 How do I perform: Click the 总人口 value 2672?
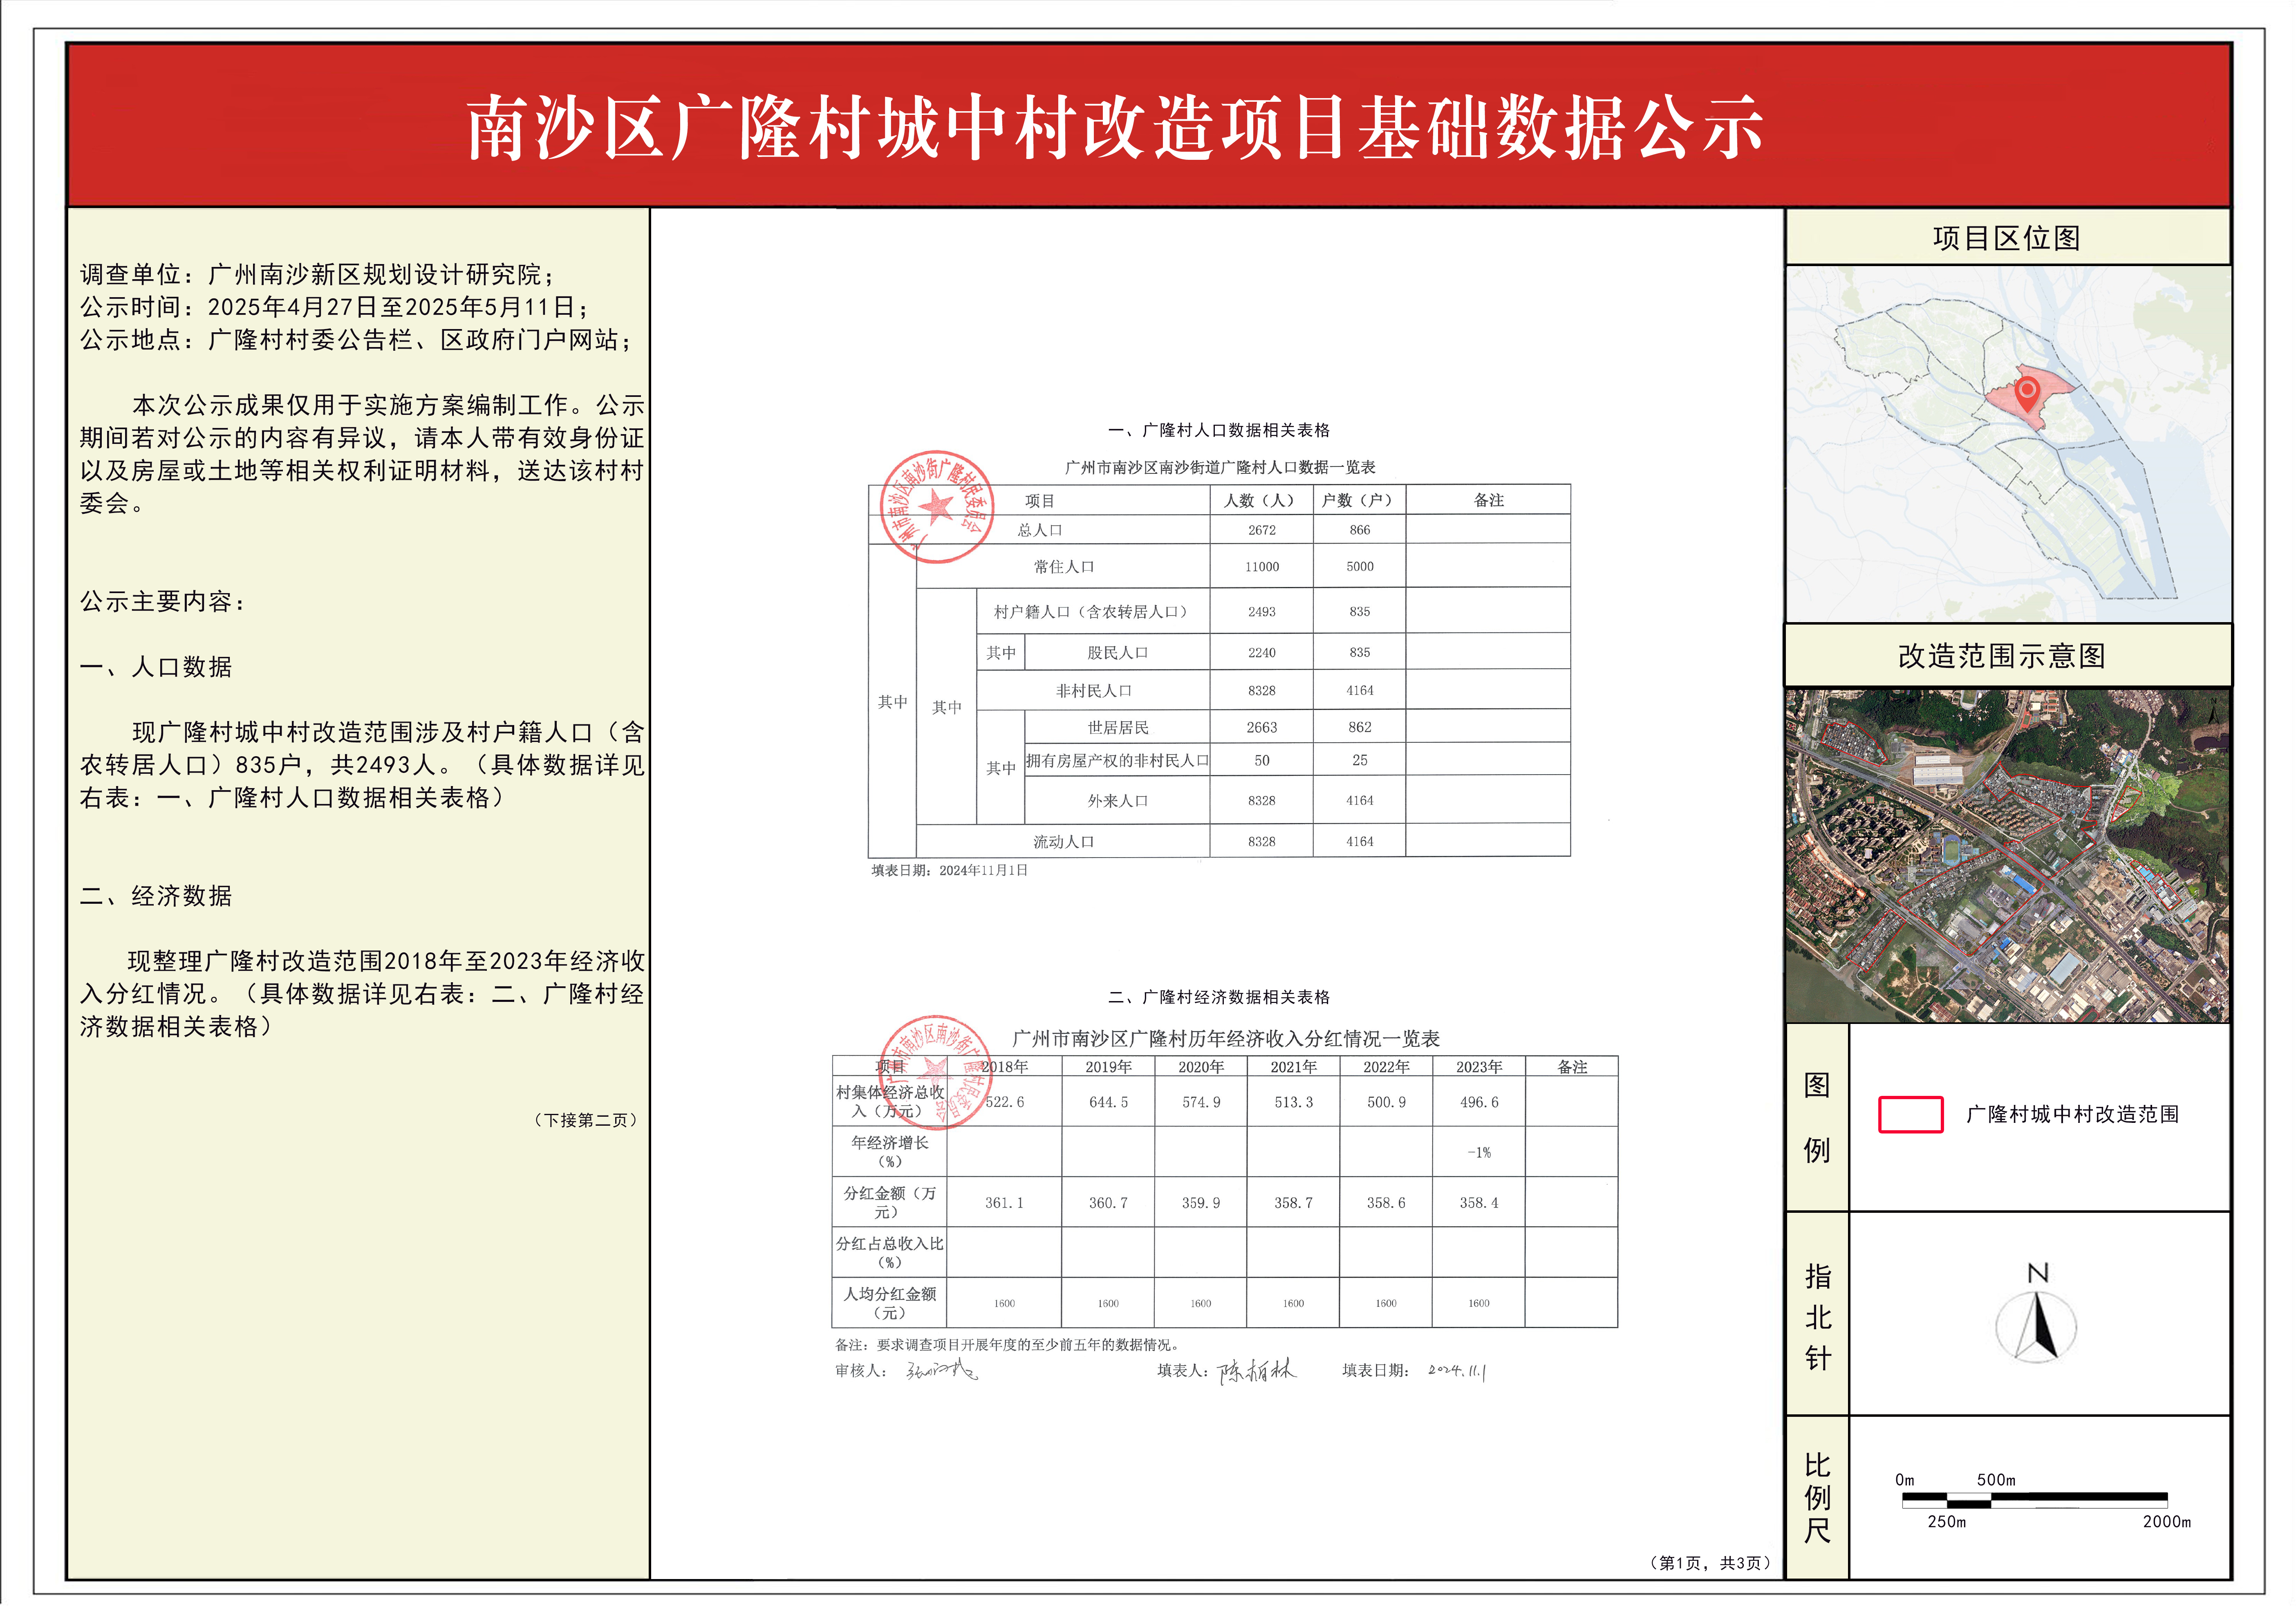[x=1262, y=530]
